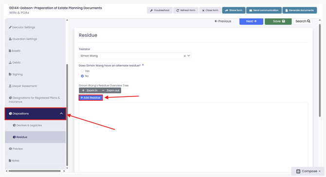Open Executor Settings section
326x177 pixels.
click(x=36, y=27)
